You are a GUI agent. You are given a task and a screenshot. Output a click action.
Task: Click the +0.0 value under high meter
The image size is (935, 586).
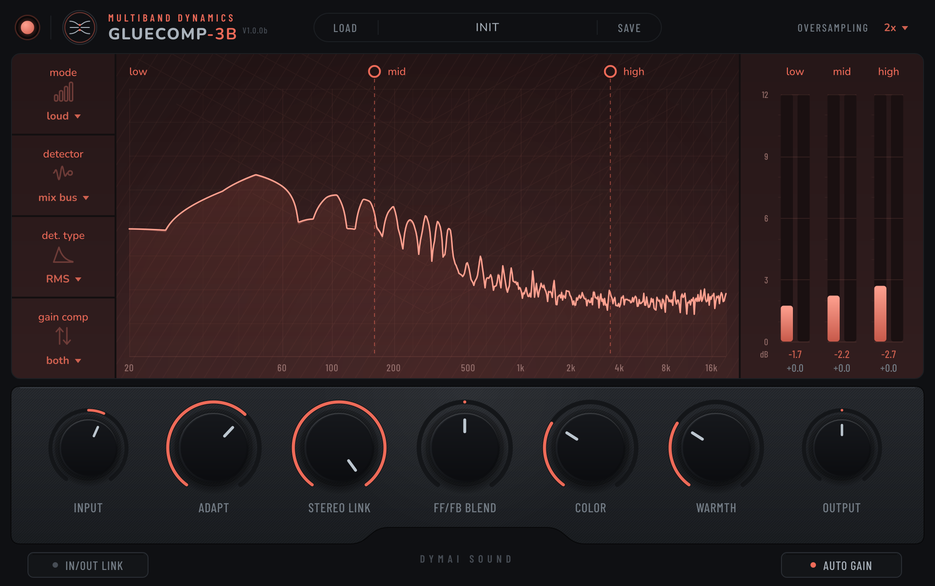tap(888, 368)
